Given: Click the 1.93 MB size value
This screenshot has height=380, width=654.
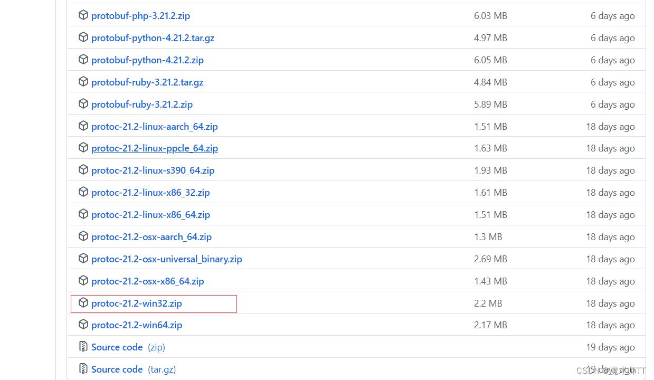Looking at the screenshot, I should click(x=490, y=170).
